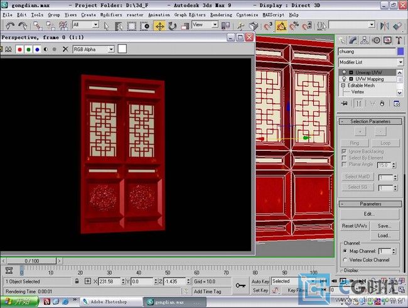Toggle the selection lock padlock icon
Viewport: 408px width, 308px height.
tap(77, 281)
